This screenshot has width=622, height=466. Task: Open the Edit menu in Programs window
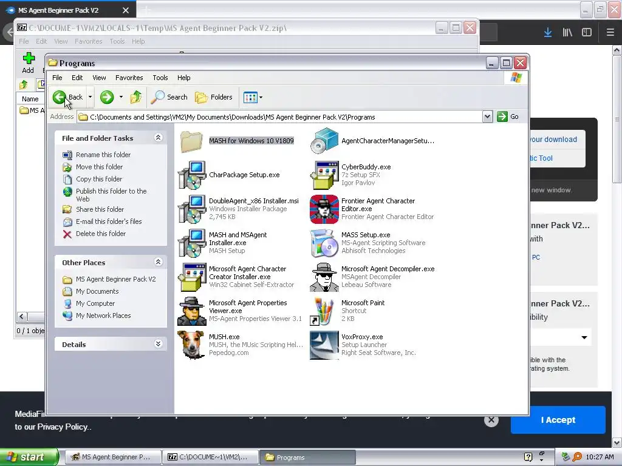point(77,78)
